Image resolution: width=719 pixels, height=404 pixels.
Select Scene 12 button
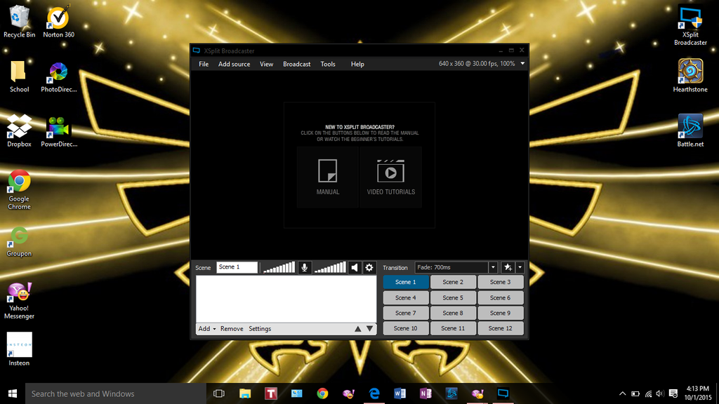point(500,328)
